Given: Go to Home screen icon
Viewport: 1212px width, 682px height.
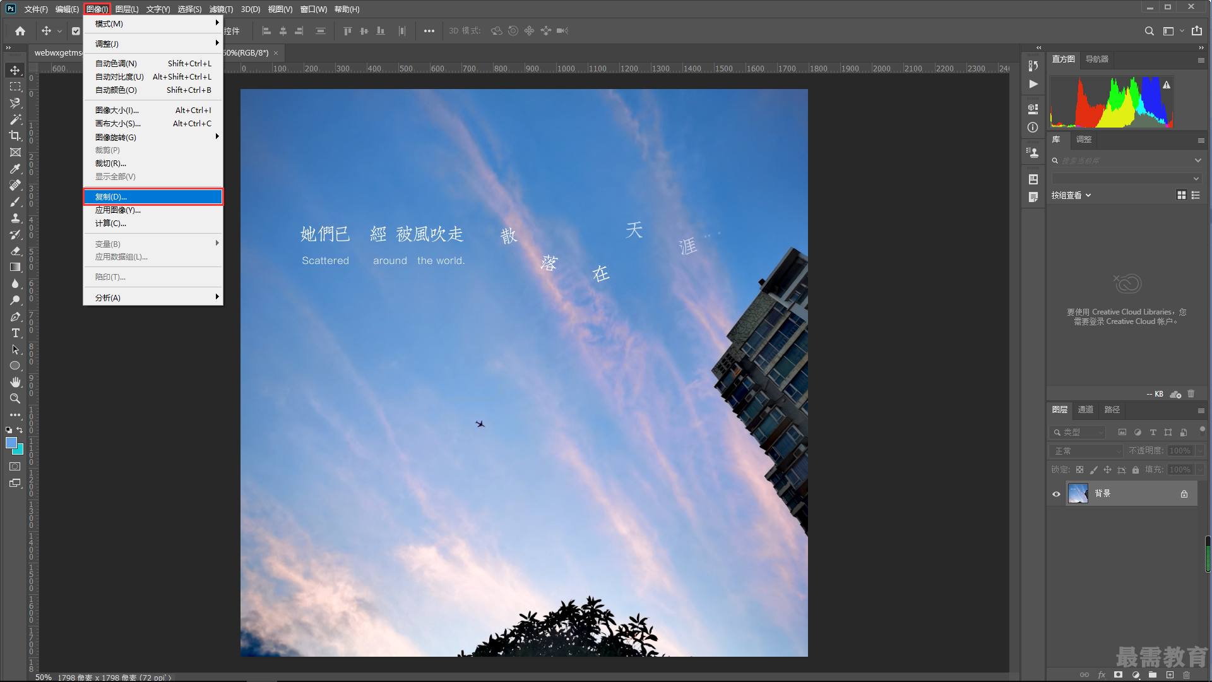Looking at the screenshot, I should pyautogui.click(x=20, y=31).
